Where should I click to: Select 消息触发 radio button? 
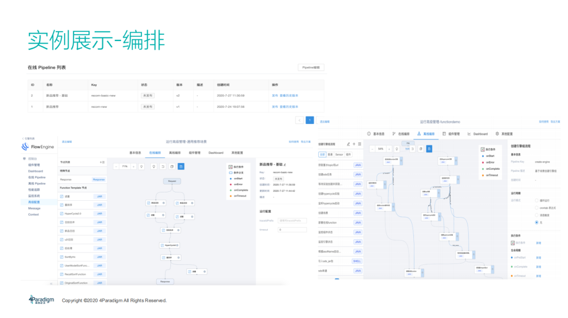coord(536,215)
